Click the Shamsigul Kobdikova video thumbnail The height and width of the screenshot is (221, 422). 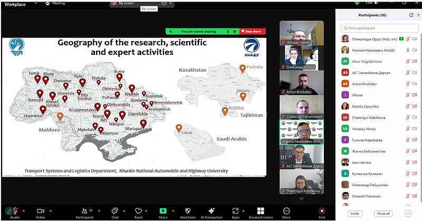click(301, 181)
